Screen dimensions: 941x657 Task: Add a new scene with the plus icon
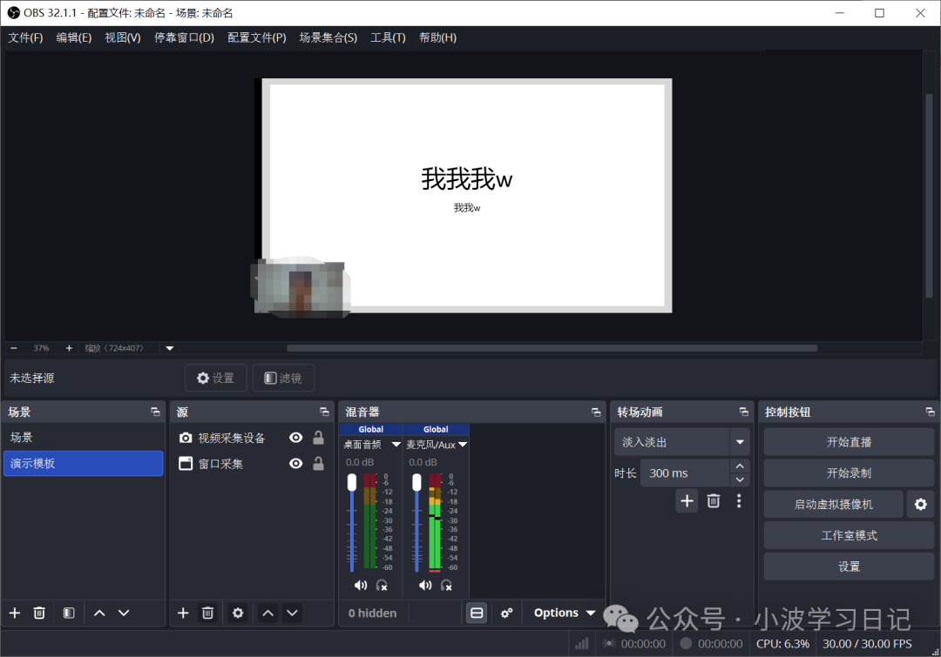[x=14, y=613]
